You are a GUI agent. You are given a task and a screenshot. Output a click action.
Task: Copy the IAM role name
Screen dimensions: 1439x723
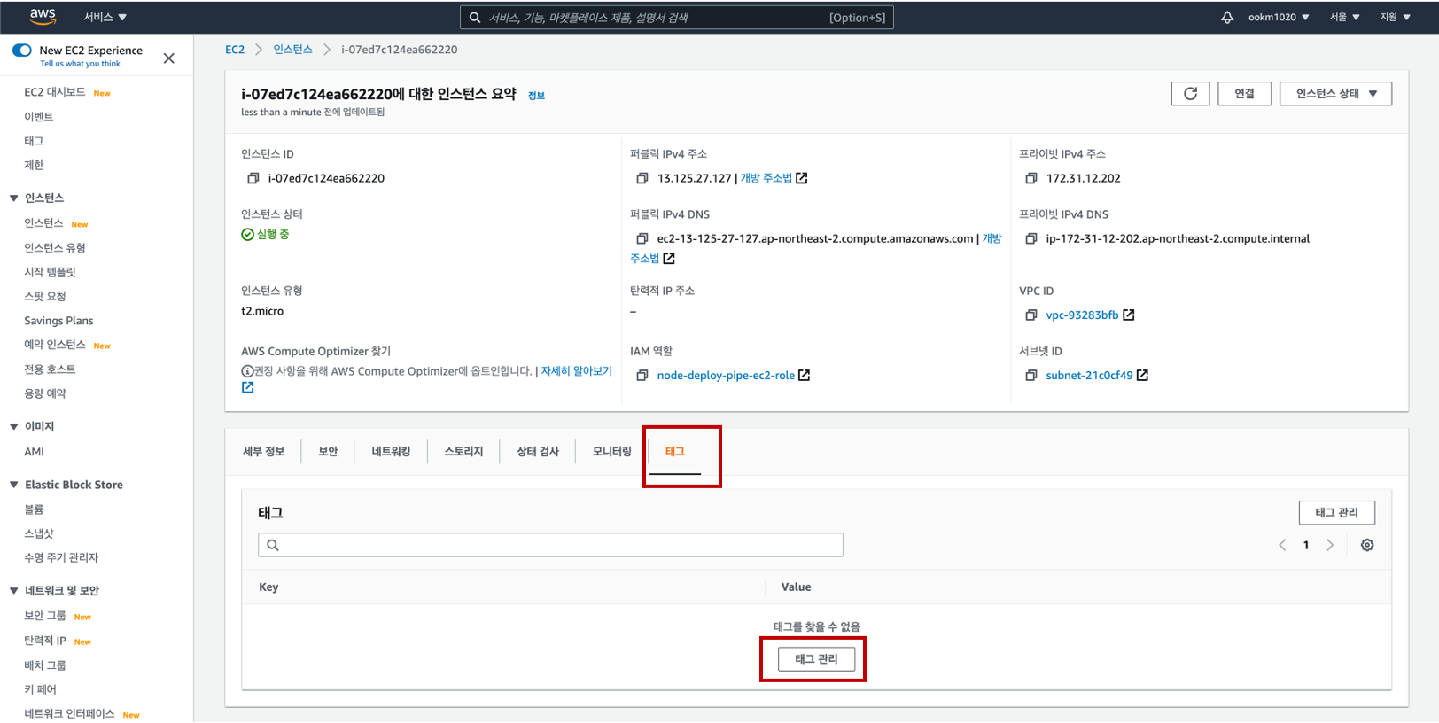point(642,375)
